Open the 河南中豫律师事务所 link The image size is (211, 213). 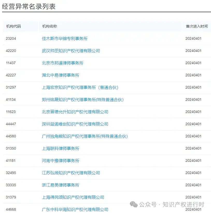(x=61, y=161)
